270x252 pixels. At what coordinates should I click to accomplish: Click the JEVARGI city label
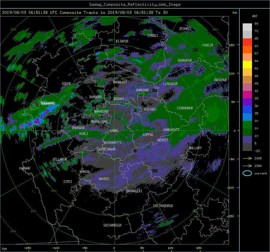pyautogui.click(x=185, y=29)
